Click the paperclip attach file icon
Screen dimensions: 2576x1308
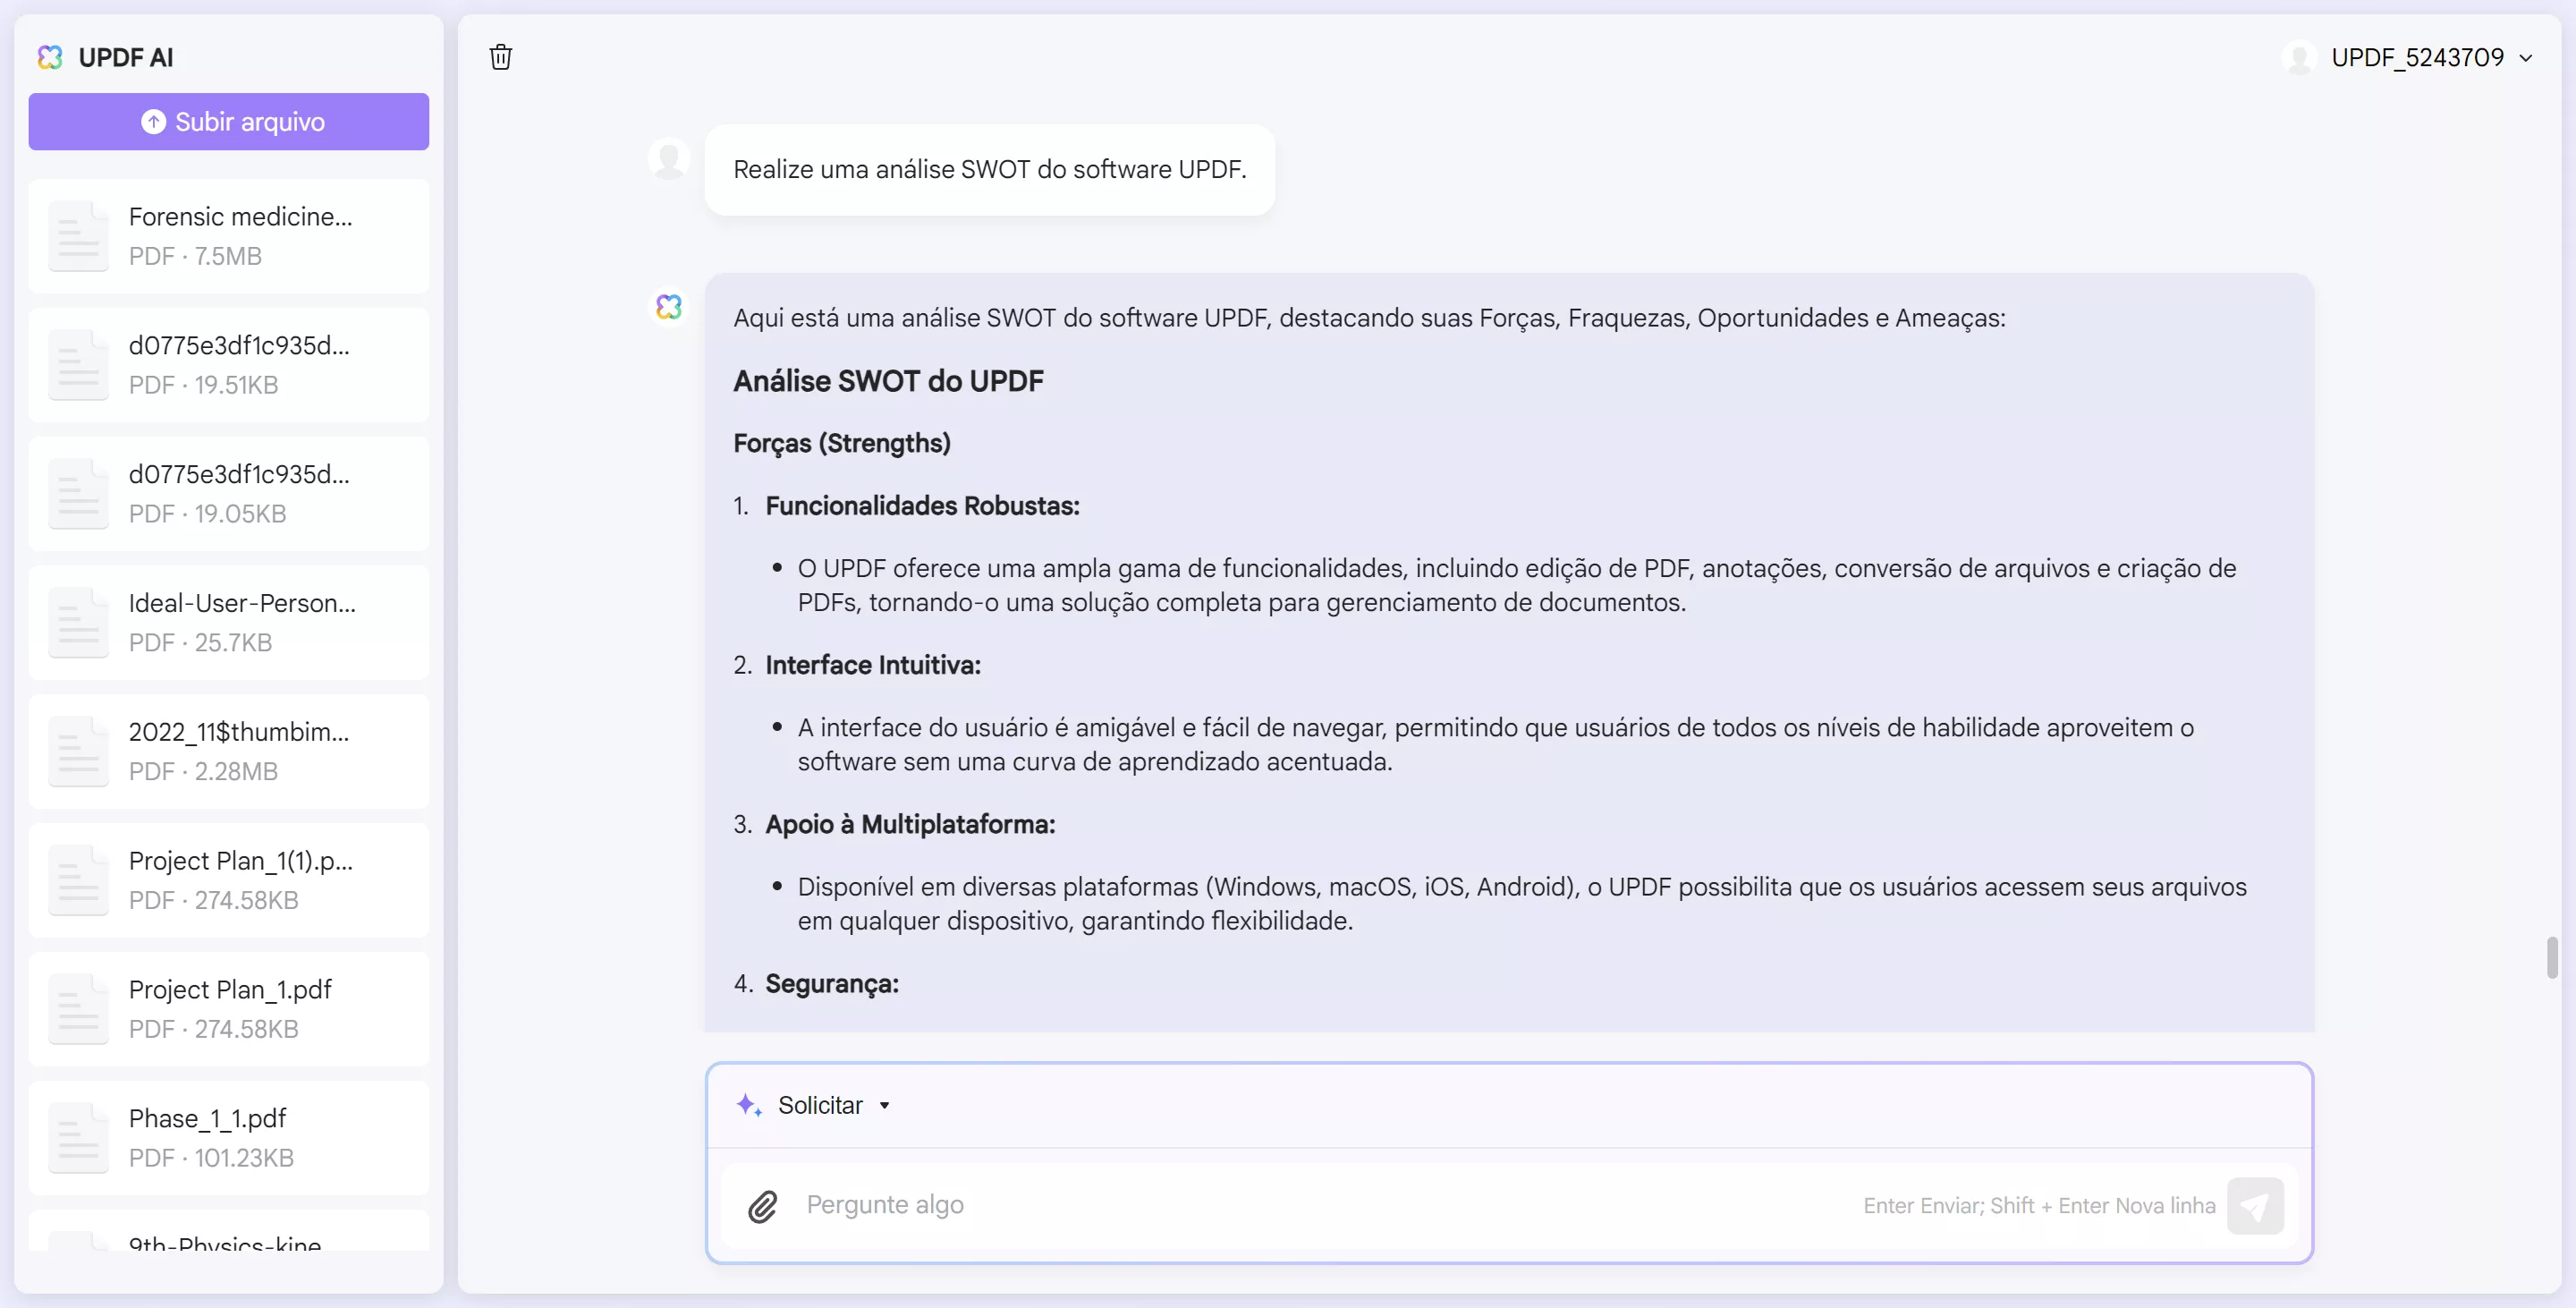(763, 1206)
